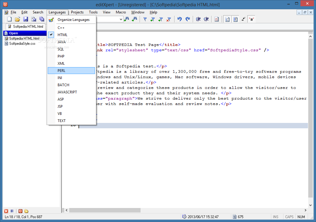Screen dimensions: 316x222
Task: Open the Help menu
Action: [x=153, y=12]
